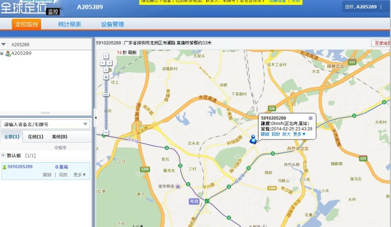
Task: Click 跟踪 link in the map popup
Action: tap(265, 134)
